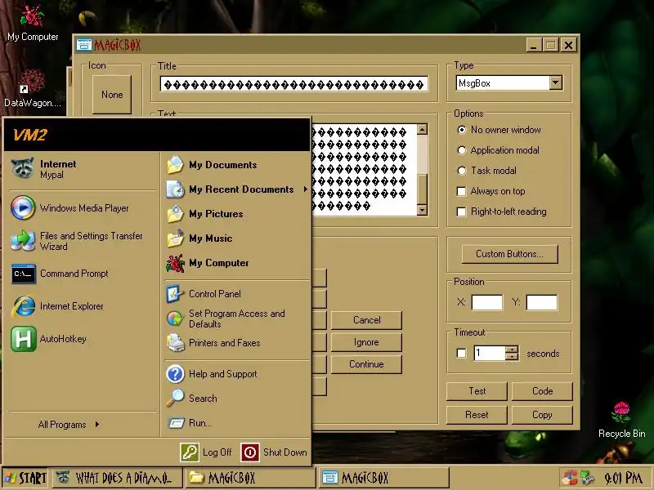
Task: Open Mypal Internet raccoon icon
Action: coord(23,168)
